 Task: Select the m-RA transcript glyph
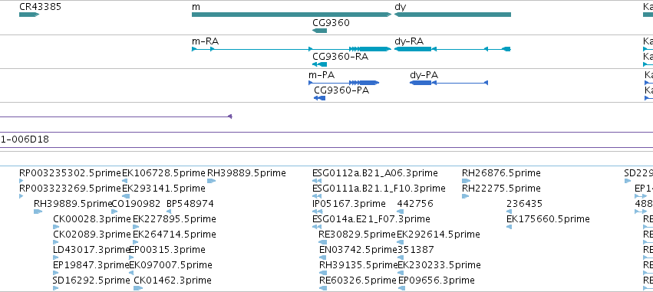(292, 49)
